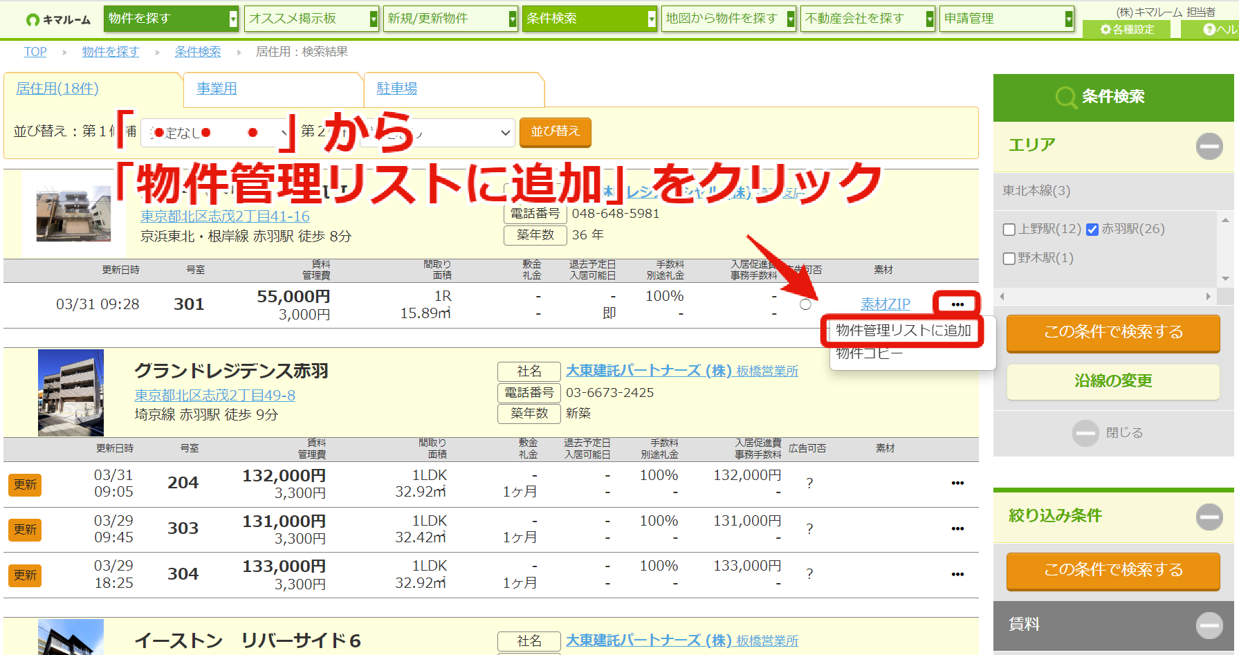Click the 並び替え sort button

point(555,132)
